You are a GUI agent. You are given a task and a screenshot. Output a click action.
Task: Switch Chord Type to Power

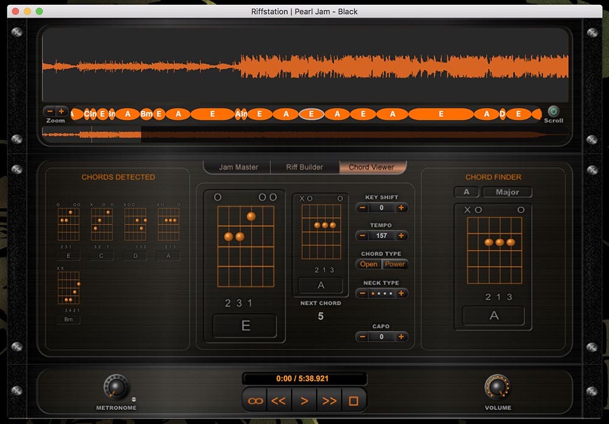(x=396, y=265)
